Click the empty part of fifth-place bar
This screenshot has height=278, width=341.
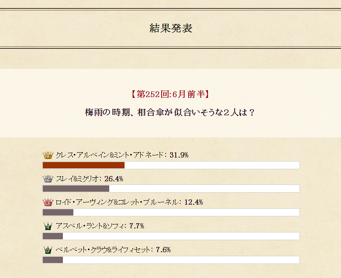(x=181, y=260)
